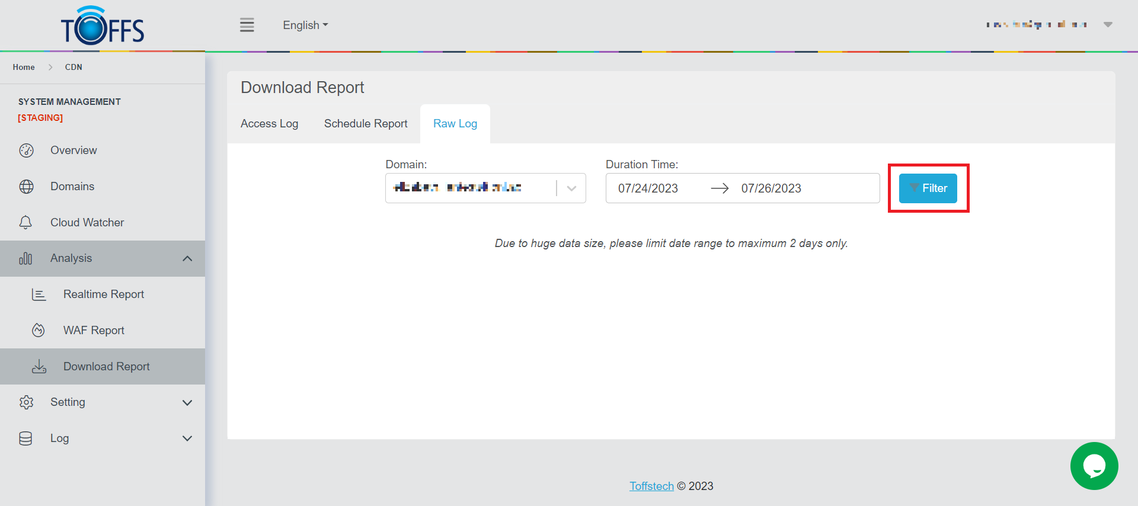Click the WAF Report shield icon
Image resolution: width=1138 pixels, height=506 pixels.
point(39,331)
